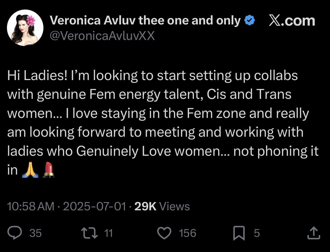Open the Veronica Avluv display name
The image size is (330, 252).
[145, 20]
